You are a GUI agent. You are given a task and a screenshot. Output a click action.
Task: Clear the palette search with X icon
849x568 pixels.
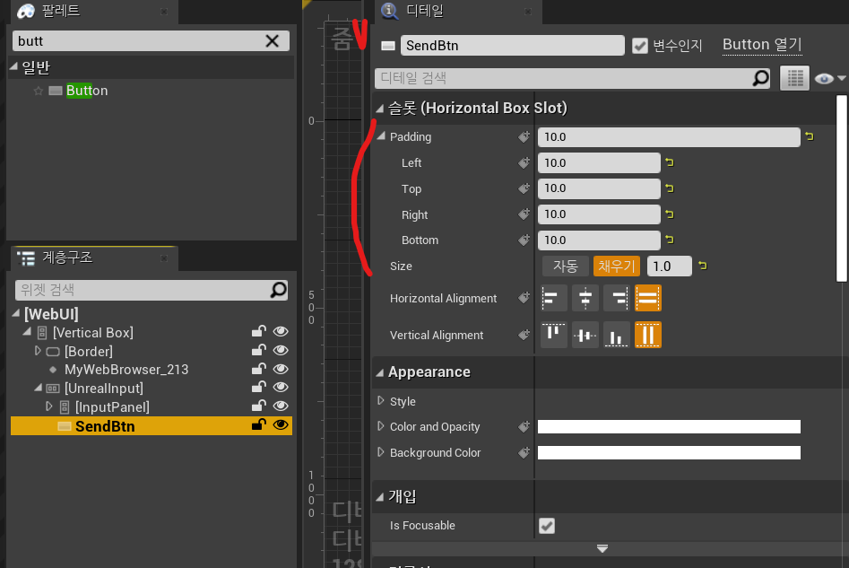pos(273,40)
